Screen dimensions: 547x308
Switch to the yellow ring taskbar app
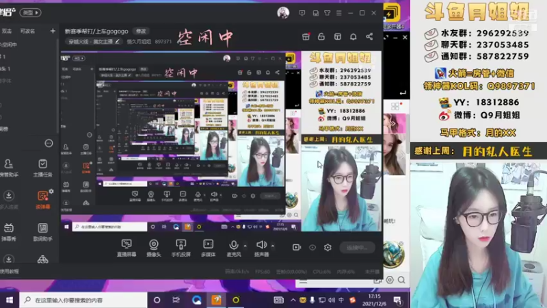point(236,300)
